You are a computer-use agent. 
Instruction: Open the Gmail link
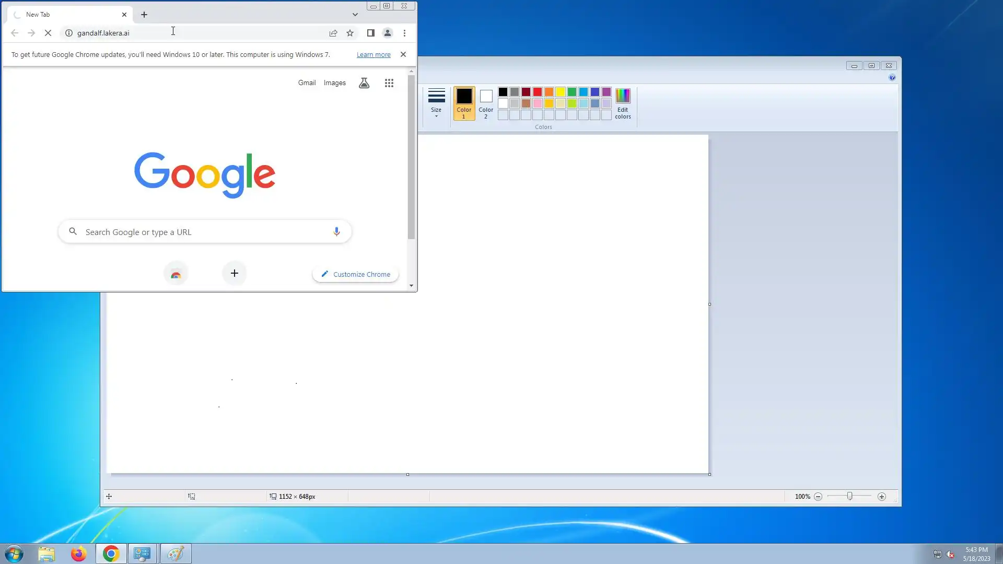pos(307,83)
